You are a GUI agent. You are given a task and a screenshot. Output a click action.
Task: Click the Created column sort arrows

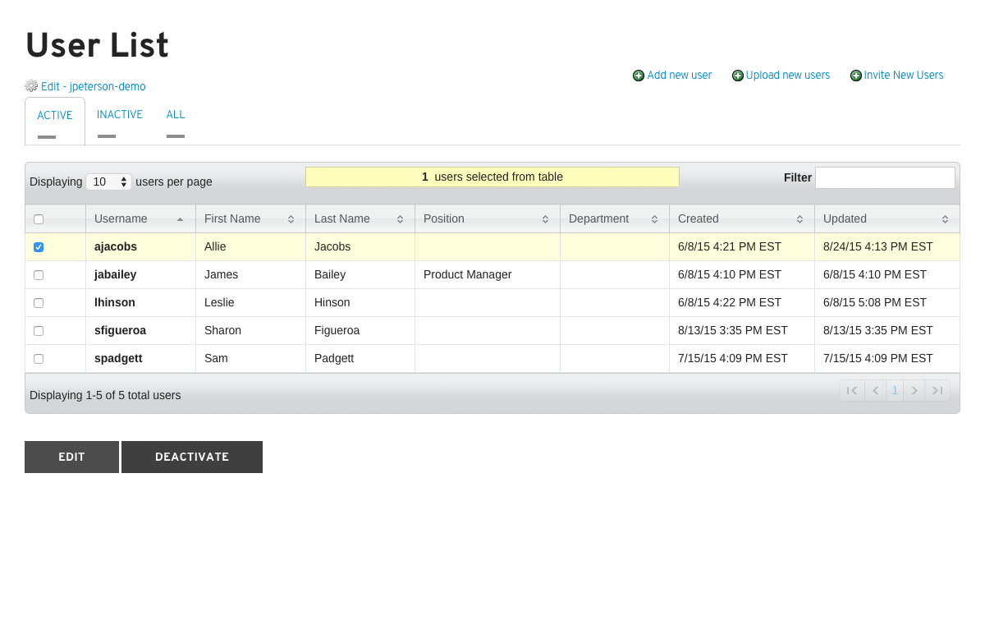800,218
